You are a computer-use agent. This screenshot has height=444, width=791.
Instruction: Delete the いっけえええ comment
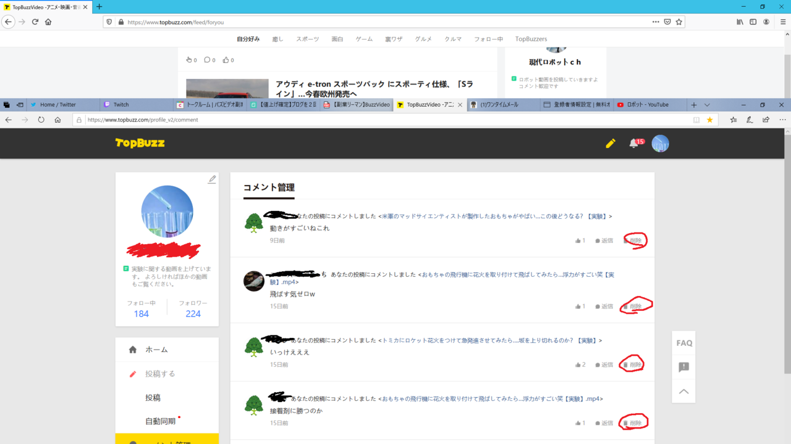[x=633, y=365]
